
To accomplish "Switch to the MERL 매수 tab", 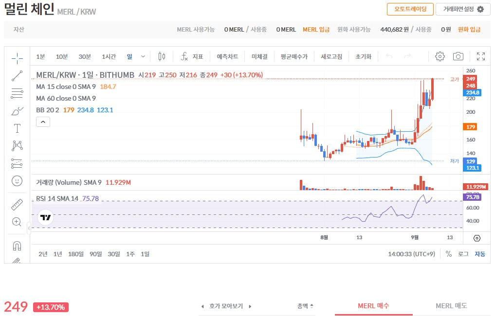I will click(373, 306).
